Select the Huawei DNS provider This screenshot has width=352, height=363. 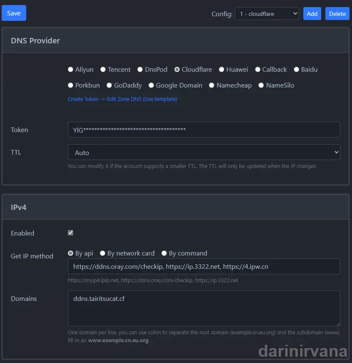click(221, 70)
